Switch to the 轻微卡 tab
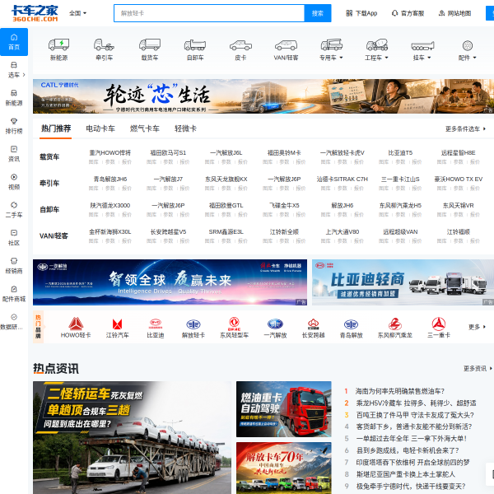The height and width of the screenshot is (494, 494). 185,128
